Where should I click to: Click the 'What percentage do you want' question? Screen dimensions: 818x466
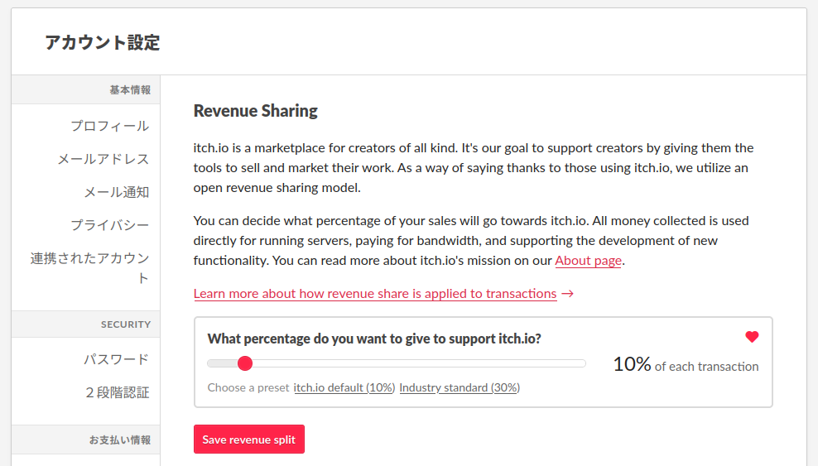tap(374, 339)
